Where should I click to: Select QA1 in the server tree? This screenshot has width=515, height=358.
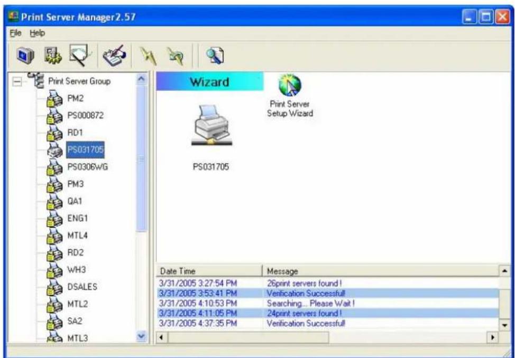click(75, 201)
